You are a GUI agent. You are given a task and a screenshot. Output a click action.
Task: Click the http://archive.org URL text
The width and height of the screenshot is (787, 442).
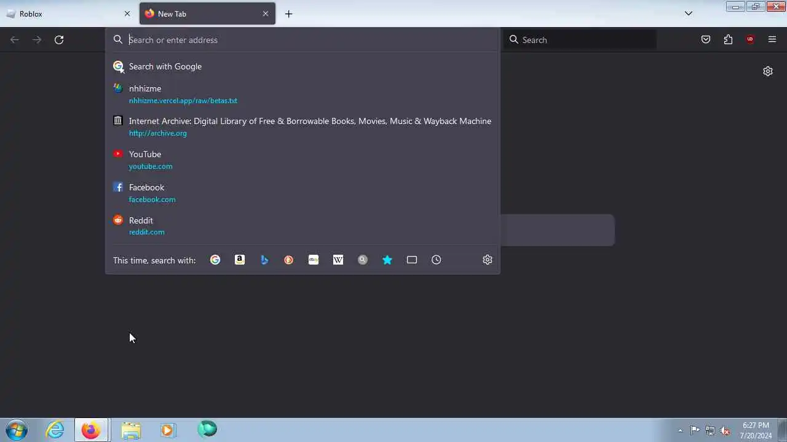click(157, 133)
